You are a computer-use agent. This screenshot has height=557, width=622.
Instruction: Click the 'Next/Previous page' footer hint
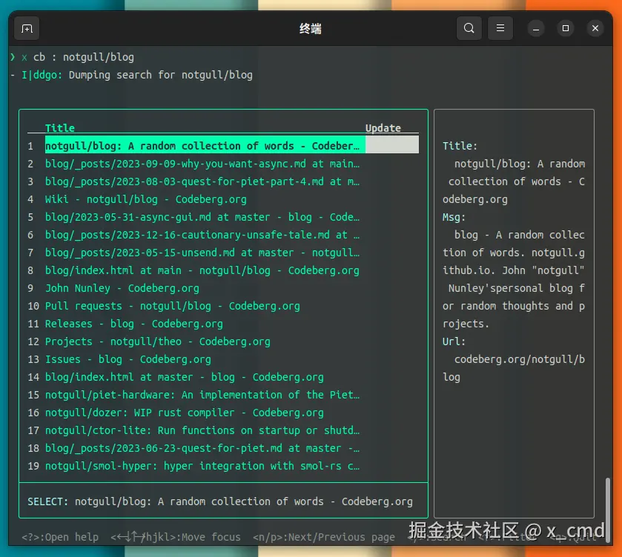pyautogui.click(x=324, y=537)
